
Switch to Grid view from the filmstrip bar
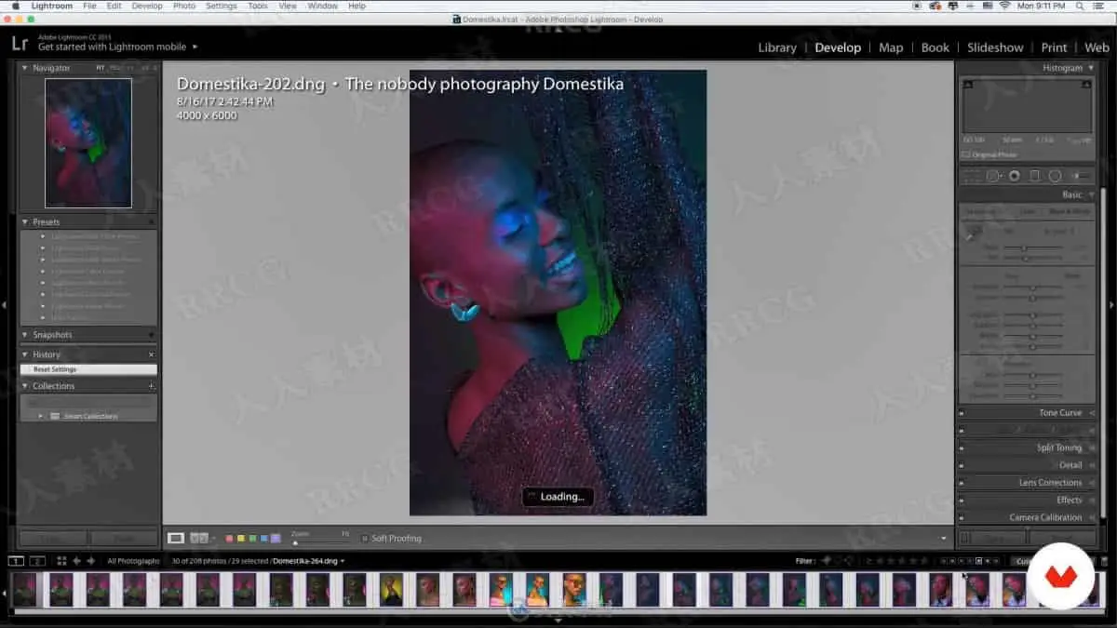[61, 561]
